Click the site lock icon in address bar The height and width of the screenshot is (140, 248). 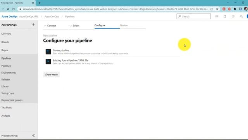point(20,9)
